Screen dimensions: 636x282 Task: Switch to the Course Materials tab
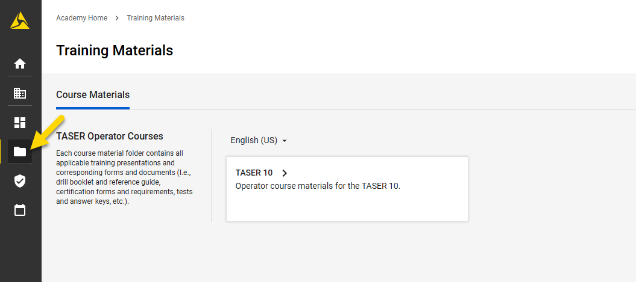click(93, 95)
